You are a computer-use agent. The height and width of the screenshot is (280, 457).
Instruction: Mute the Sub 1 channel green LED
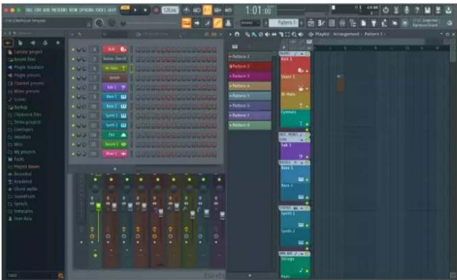(73, 88)
